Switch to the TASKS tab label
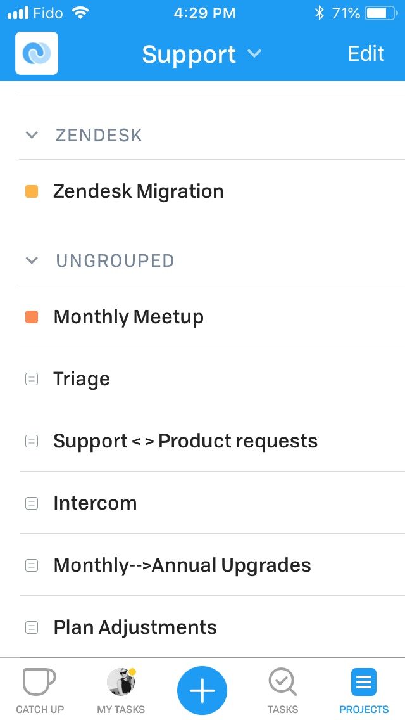Image resolution: width=405 pixels, height=720 pixels. (x=282, y=709)
